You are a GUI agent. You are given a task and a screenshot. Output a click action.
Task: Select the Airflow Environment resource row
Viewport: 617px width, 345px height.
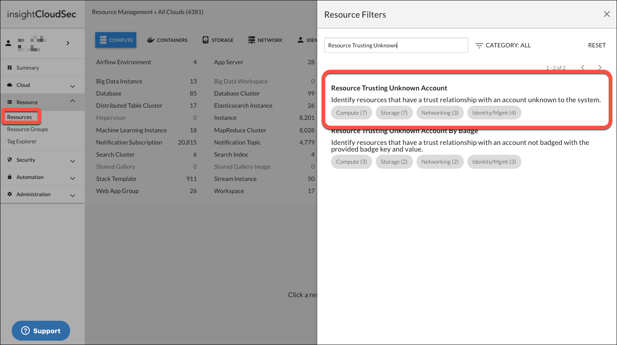(147, 62)
